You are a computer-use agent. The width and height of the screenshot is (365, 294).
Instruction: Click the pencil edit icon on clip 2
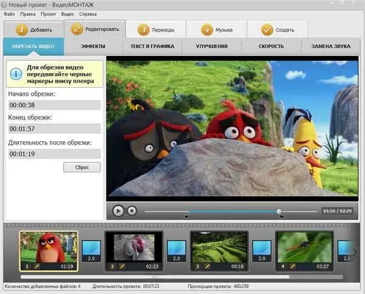(122, 266)
